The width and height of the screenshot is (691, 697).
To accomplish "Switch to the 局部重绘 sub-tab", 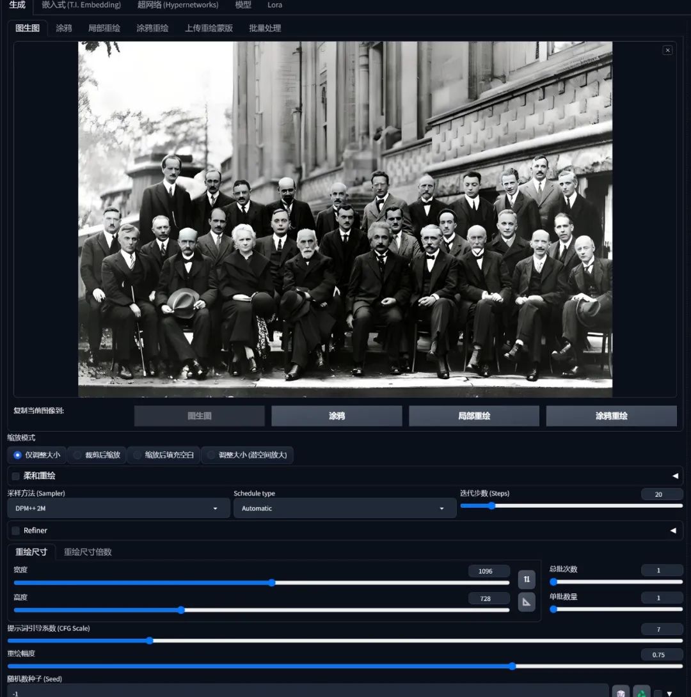I will click(104, 28).
